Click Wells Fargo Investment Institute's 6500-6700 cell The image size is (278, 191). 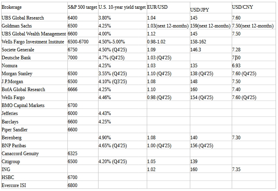click(79, 42)
